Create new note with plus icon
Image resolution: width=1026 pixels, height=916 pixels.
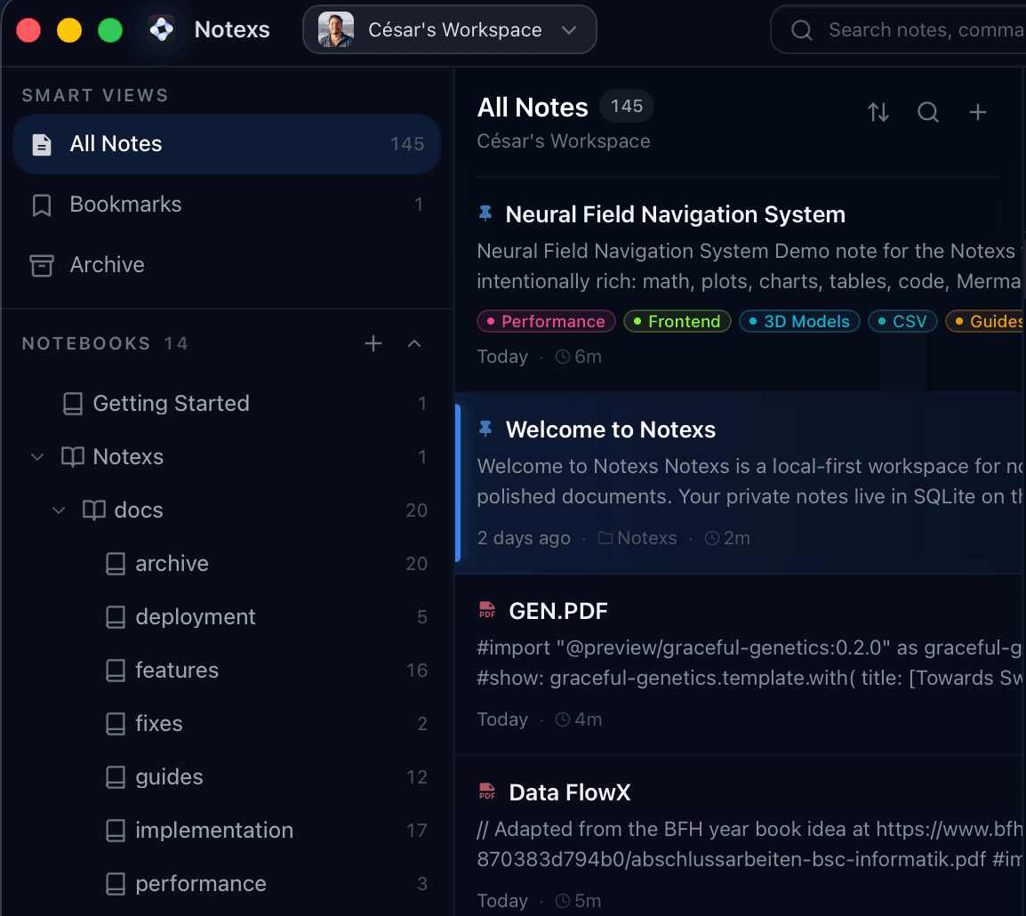coord(978,113)
